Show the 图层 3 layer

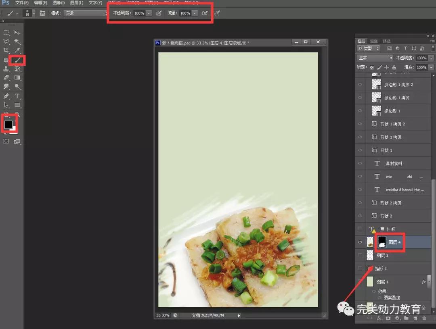[x=360, y=256]
